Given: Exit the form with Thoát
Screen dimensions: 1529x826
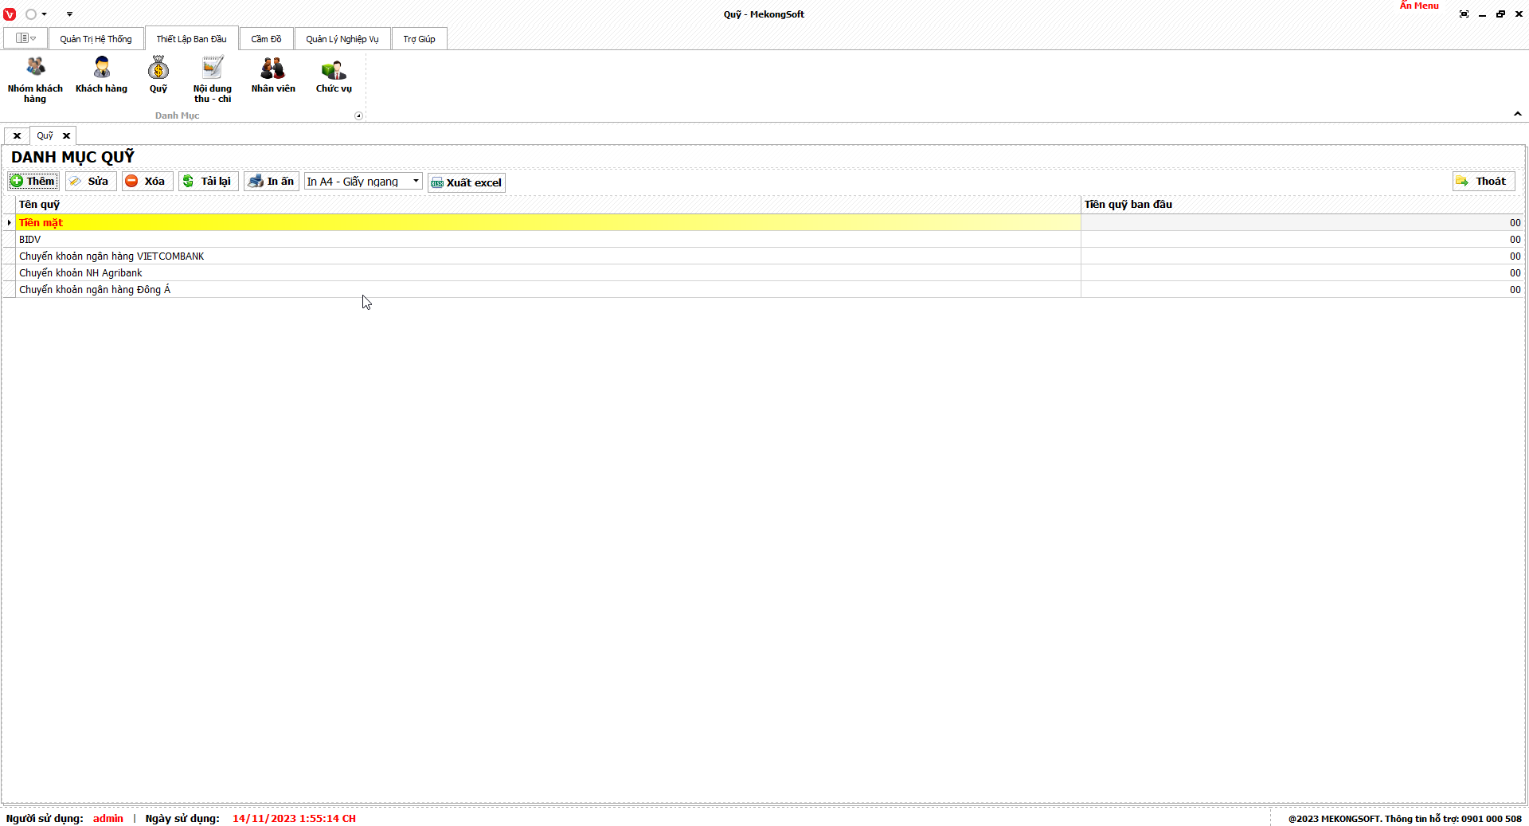Looking at the screenshot, I should pos(1484,182).
